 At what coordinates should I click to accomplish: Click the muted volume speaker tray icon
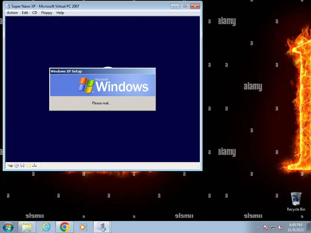coord(280,228)
